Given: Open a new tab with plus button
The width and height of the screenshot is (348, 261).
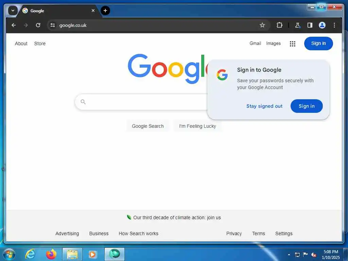Looking at the screenshot, I should point(105,11).
